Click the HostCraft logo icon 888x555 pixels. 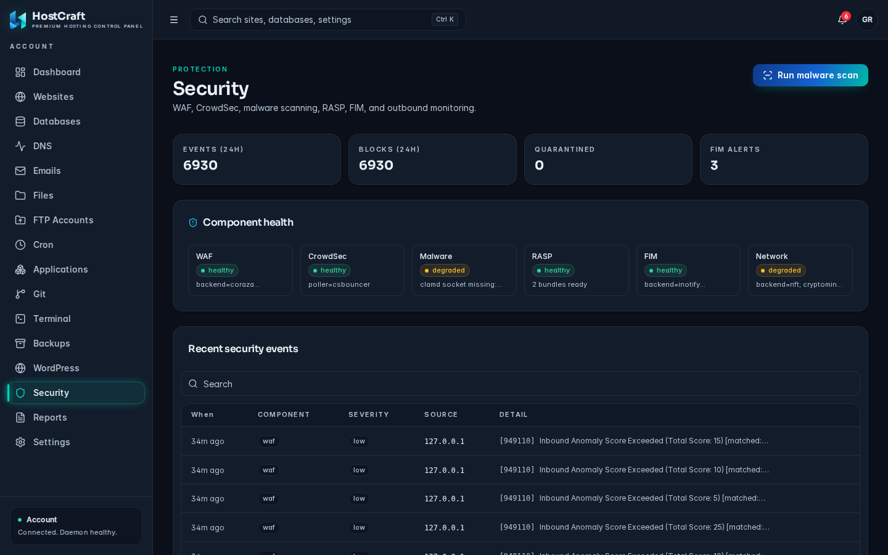tap(18, 20)
